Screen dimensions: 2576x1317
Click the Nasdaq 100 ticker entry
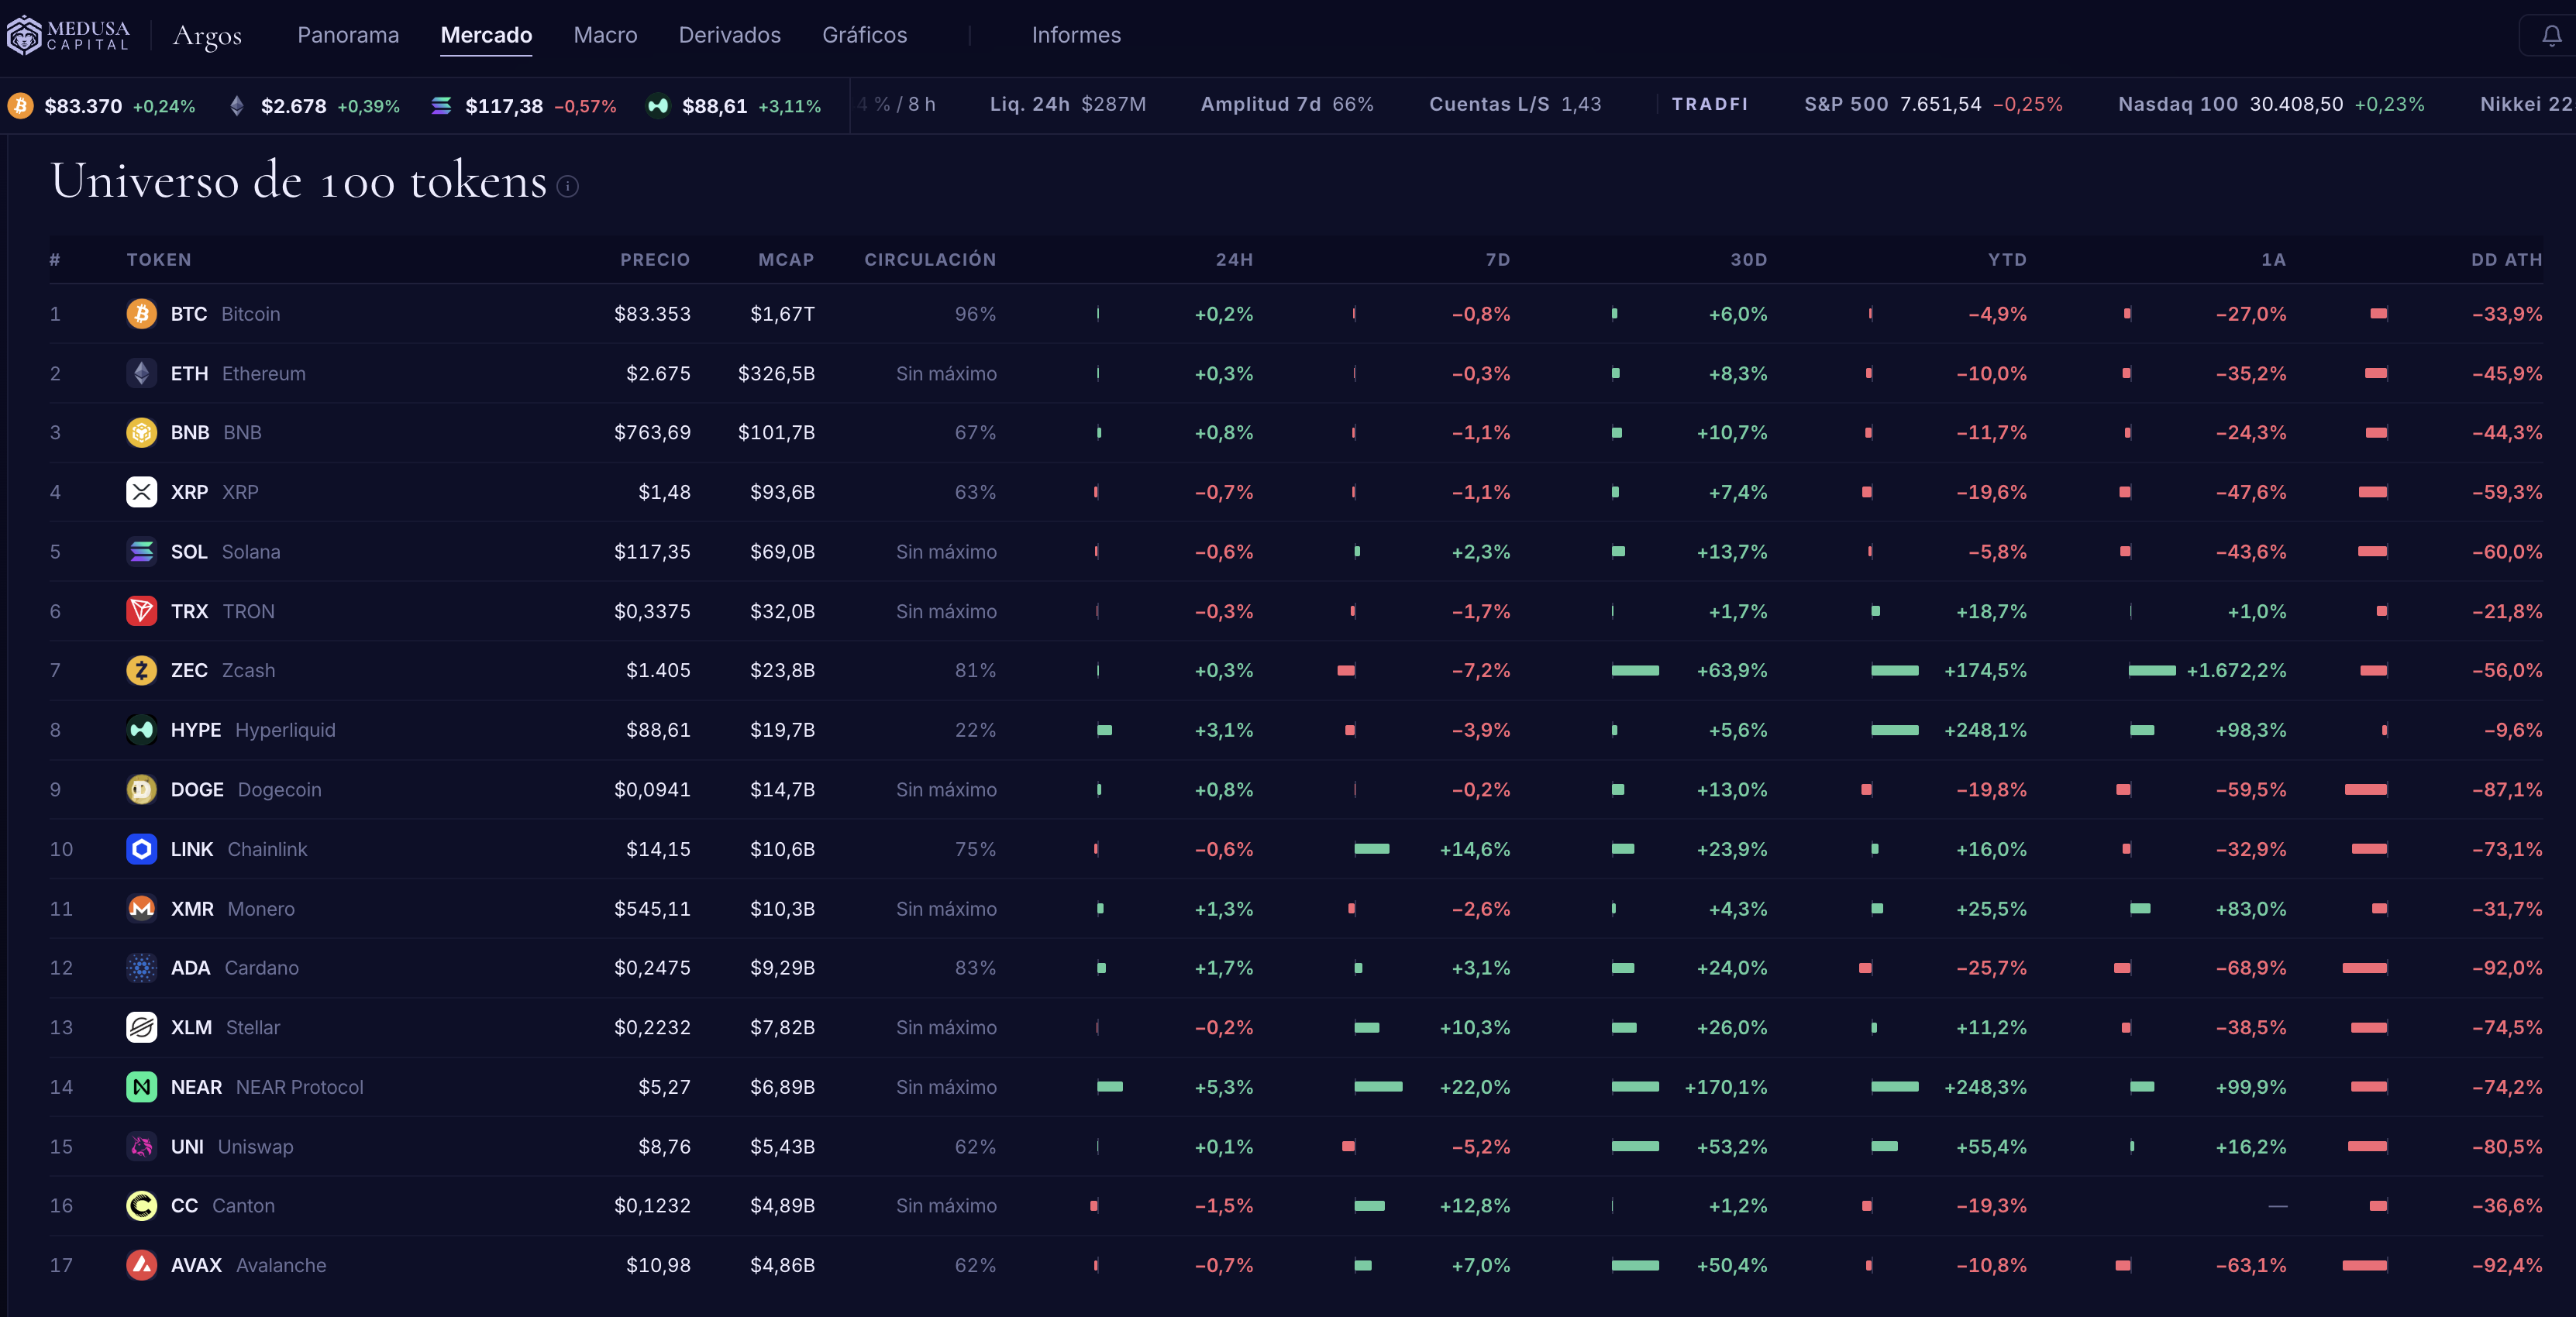(2271, 104)
